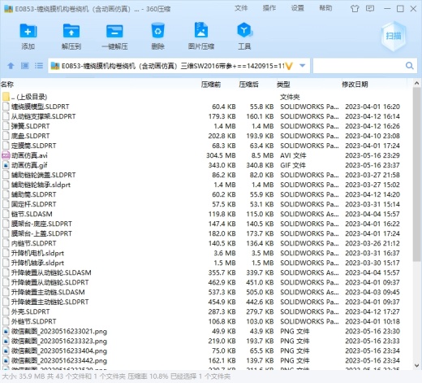Switch to the thumbnail view icon
The width and height of the screenshot is (422, 383).
pos(25,66)
